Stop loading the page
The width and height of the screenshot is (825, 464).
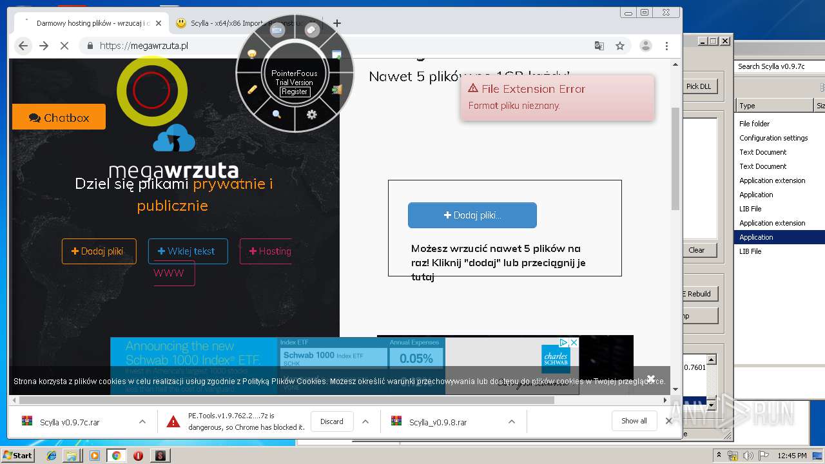[64, 46]
